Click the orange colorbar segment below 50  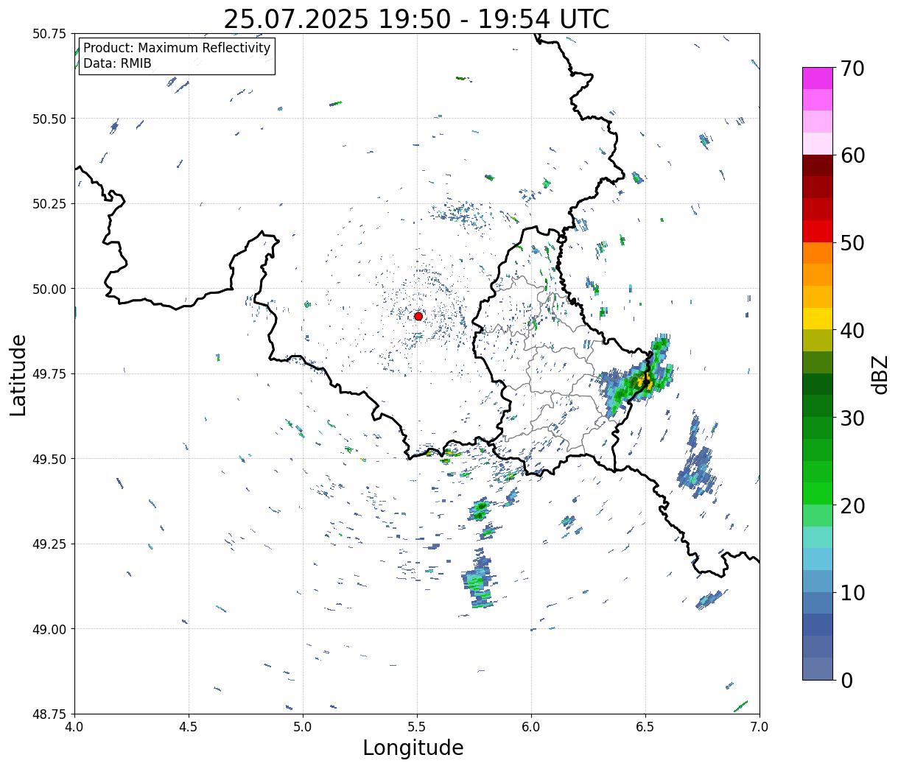[818, 253]
